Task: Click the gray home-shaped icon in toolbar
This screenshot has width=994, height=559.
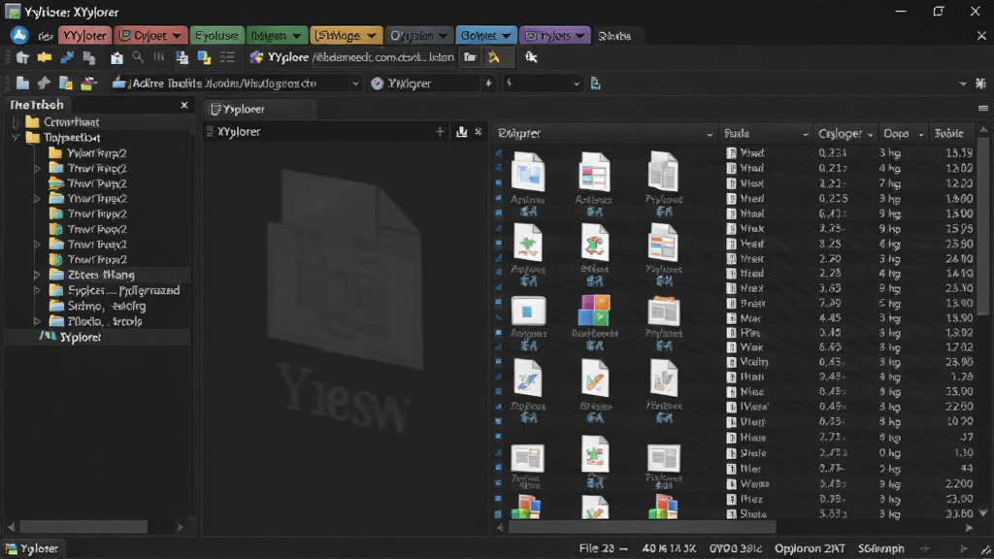Action: pyautogui.click(x=23, y=57)
